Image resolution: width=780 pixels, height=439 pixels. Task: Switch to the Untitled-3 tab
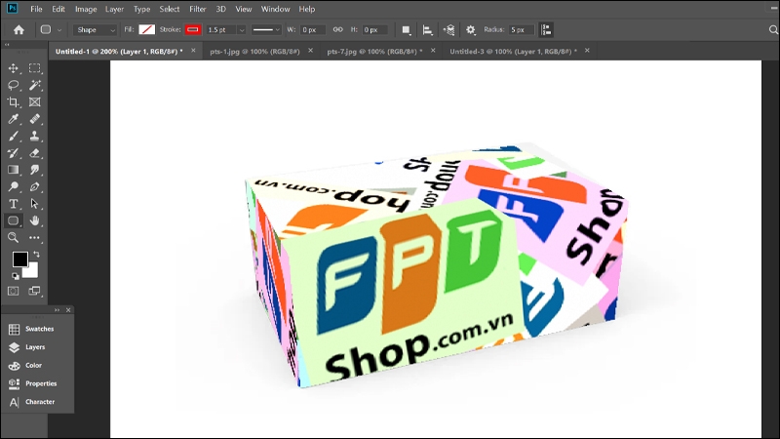[x=514, y=52]
